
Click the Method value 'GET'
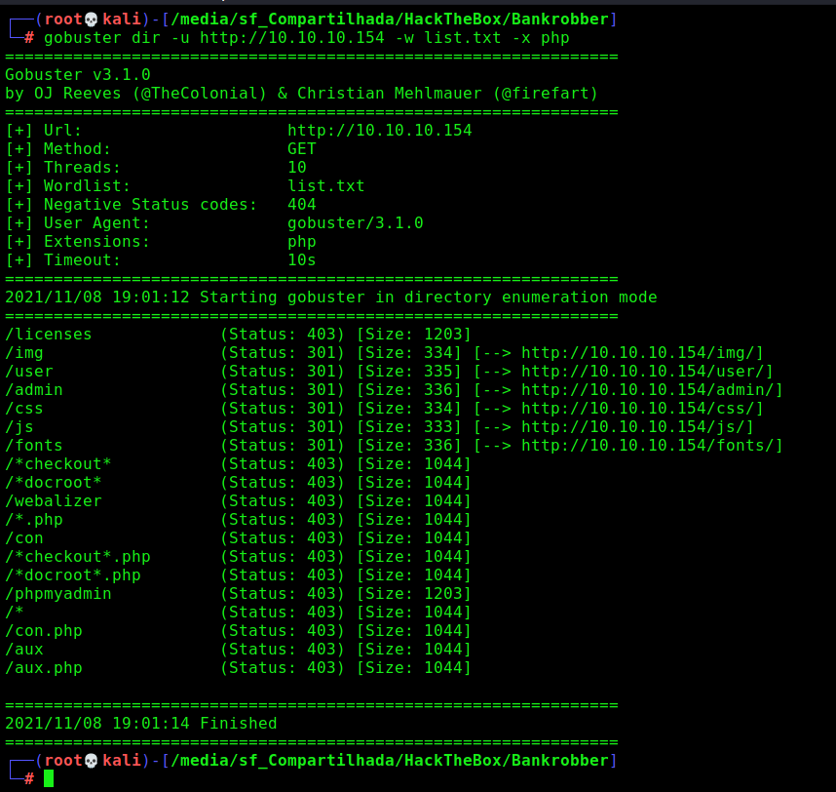pos(302,149)
